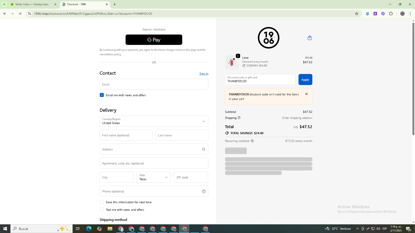Click the Sign in link
The image size is (415, 233).
point(204,74)
